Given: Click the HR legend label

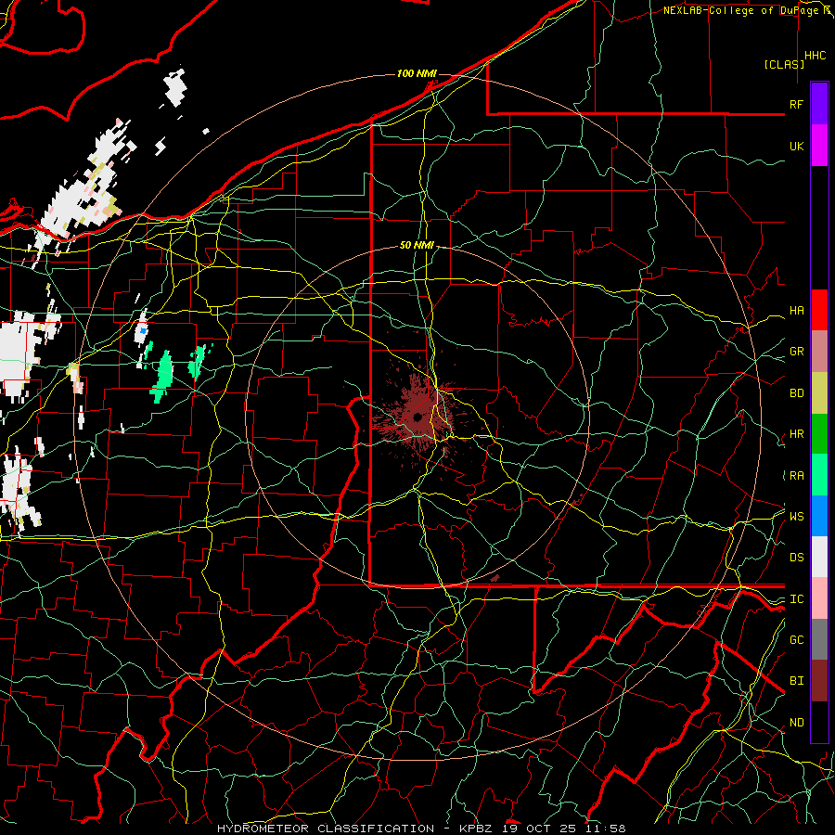Looking at the screenshot, I should pyautogui.click(x=797, y=434).
